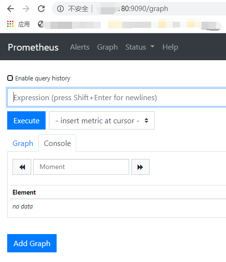Screen dimensions: 226x262
Task: Enable the query history checkbox
Action: (x=10, y=78)
